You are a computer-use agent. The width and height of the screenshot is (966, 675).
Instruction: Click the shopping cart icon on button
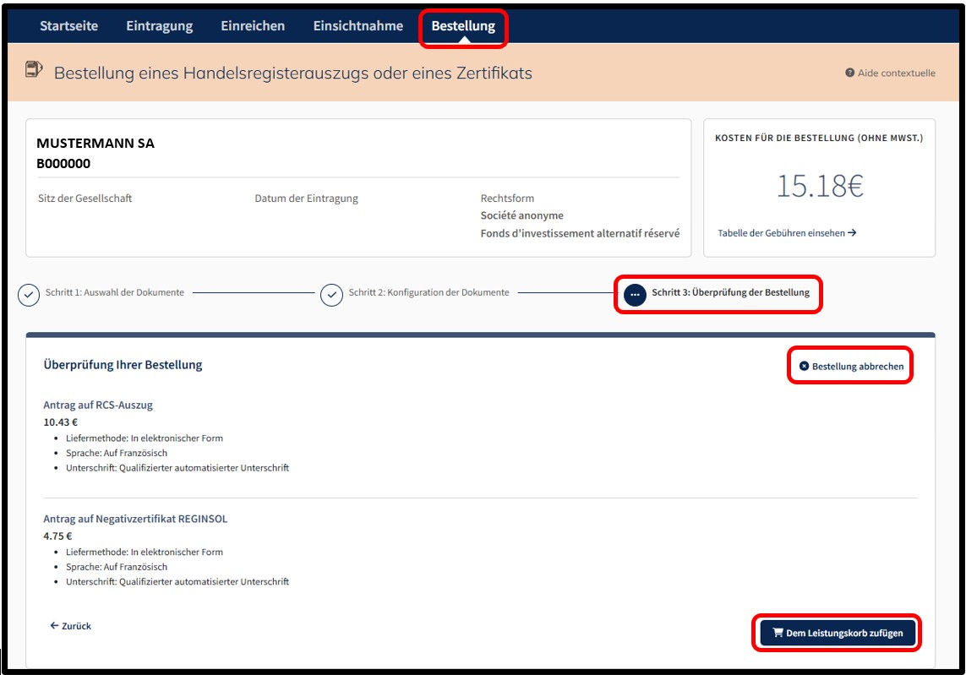(x=778, y=633)
